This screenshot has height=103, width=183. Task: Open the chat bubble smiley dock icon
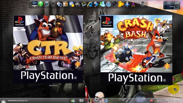coord(71,4)
